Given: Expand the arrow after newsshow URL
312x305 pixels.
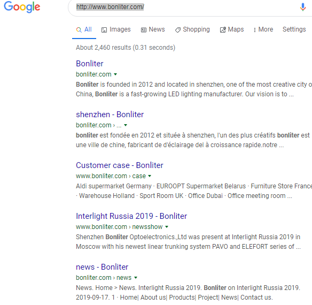Looking at the screenshot, I should coord(167,227).
